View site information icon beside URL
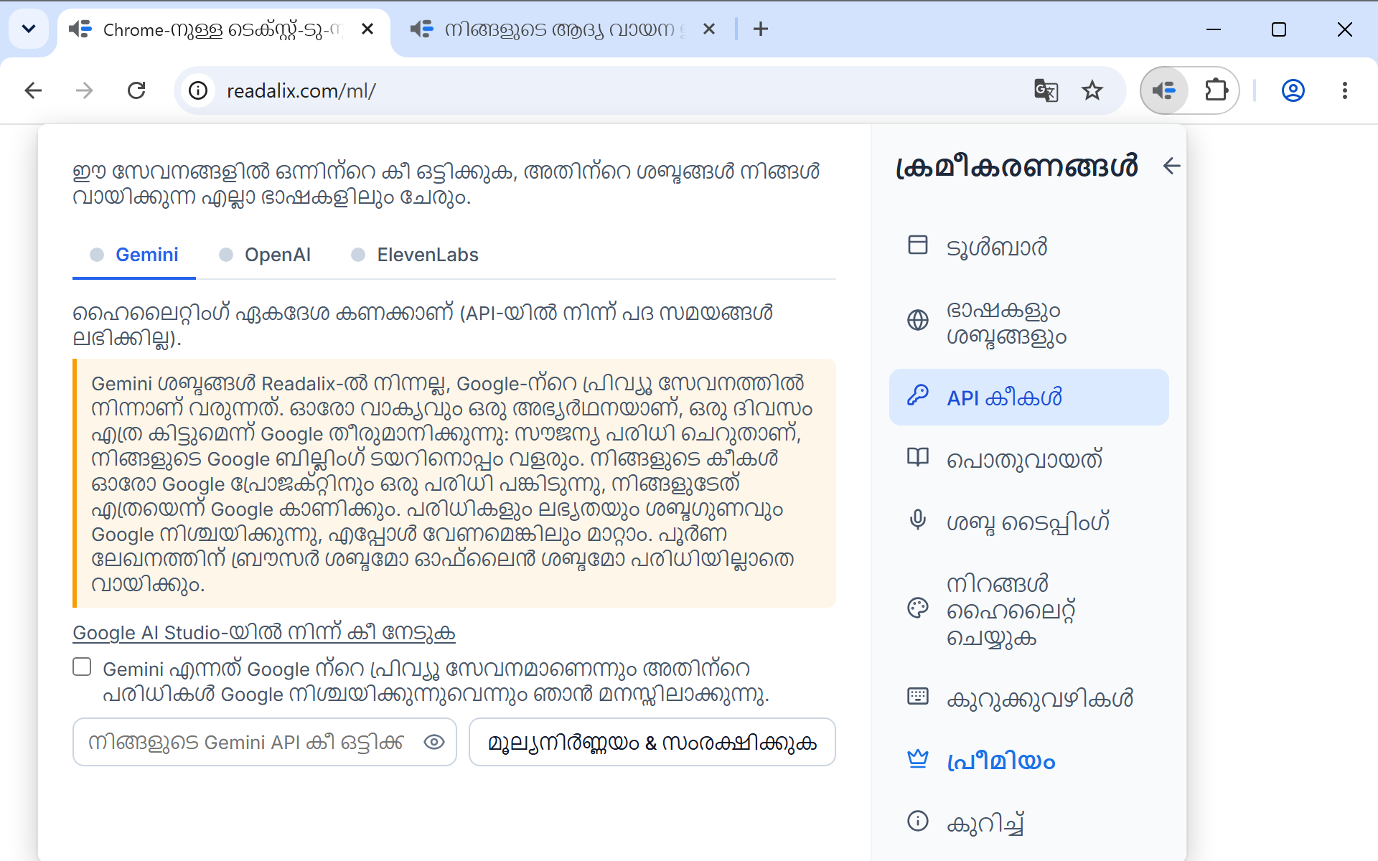 point(198,90)
